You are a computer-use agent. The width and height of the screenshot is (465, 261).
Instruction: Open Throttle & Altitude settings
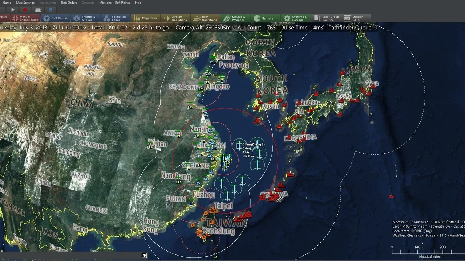coord(85,18)
